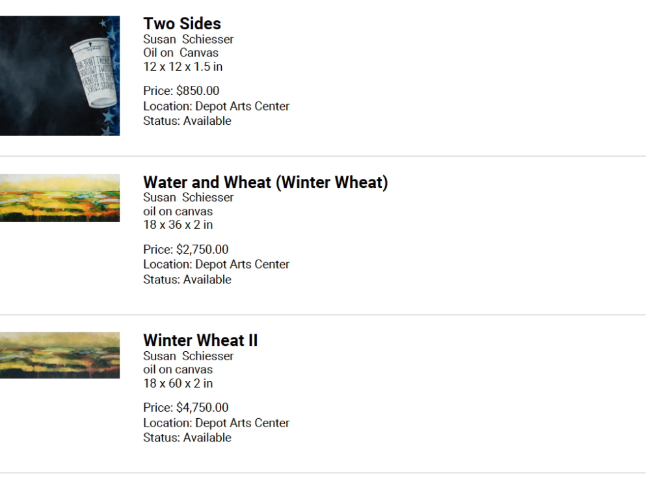Click the 18 x 36 x 2 in dimensions
This screenshot has height=478, width=666.
[x=178, y=225]
